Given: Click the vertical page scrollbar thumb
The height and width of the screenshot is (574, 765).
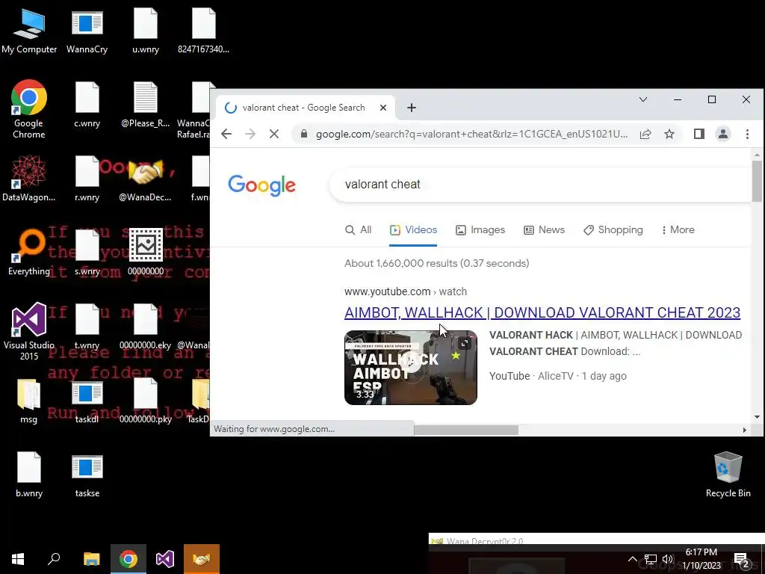Looking at the screenshot, I should [757, 181].
